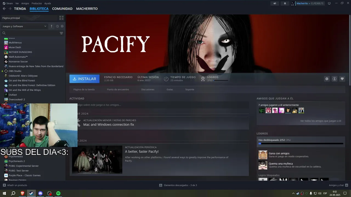
Task: Open downloads status Elementos descargados
Action: tap(178, 185)
